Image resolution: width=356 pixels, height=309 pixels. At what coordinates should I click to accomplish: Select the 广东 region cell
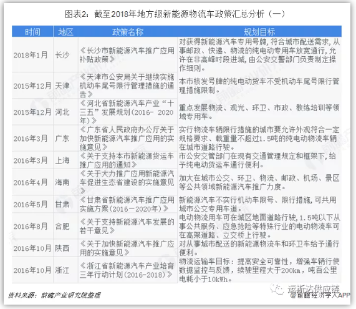pos(62,138)
